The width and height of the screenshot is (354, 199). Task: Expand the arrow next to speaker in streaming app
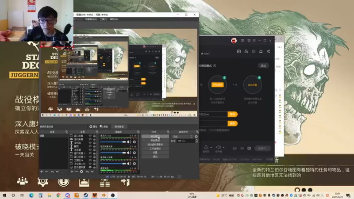[224, 148]
